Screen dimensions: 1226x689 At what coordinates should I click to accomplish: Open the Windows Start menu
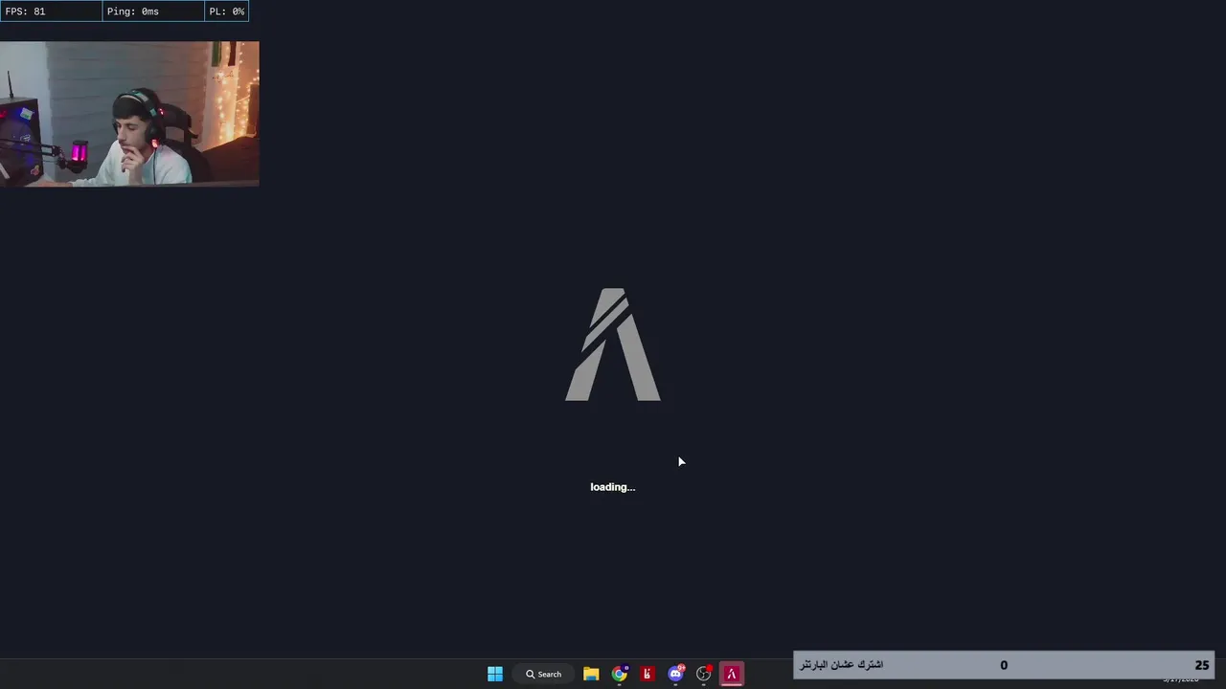[x=495, y=674]
